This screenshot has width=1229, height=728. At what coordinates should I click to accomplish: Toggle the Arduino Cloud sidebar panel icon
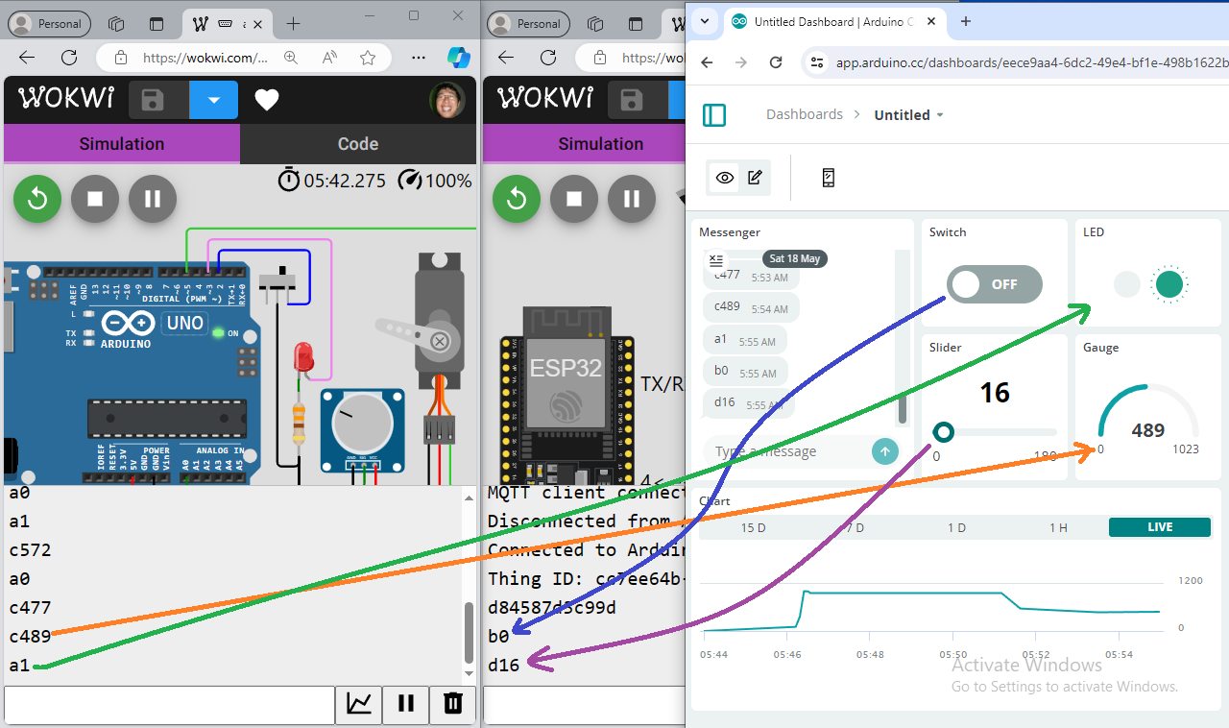[x=714, y=115]
